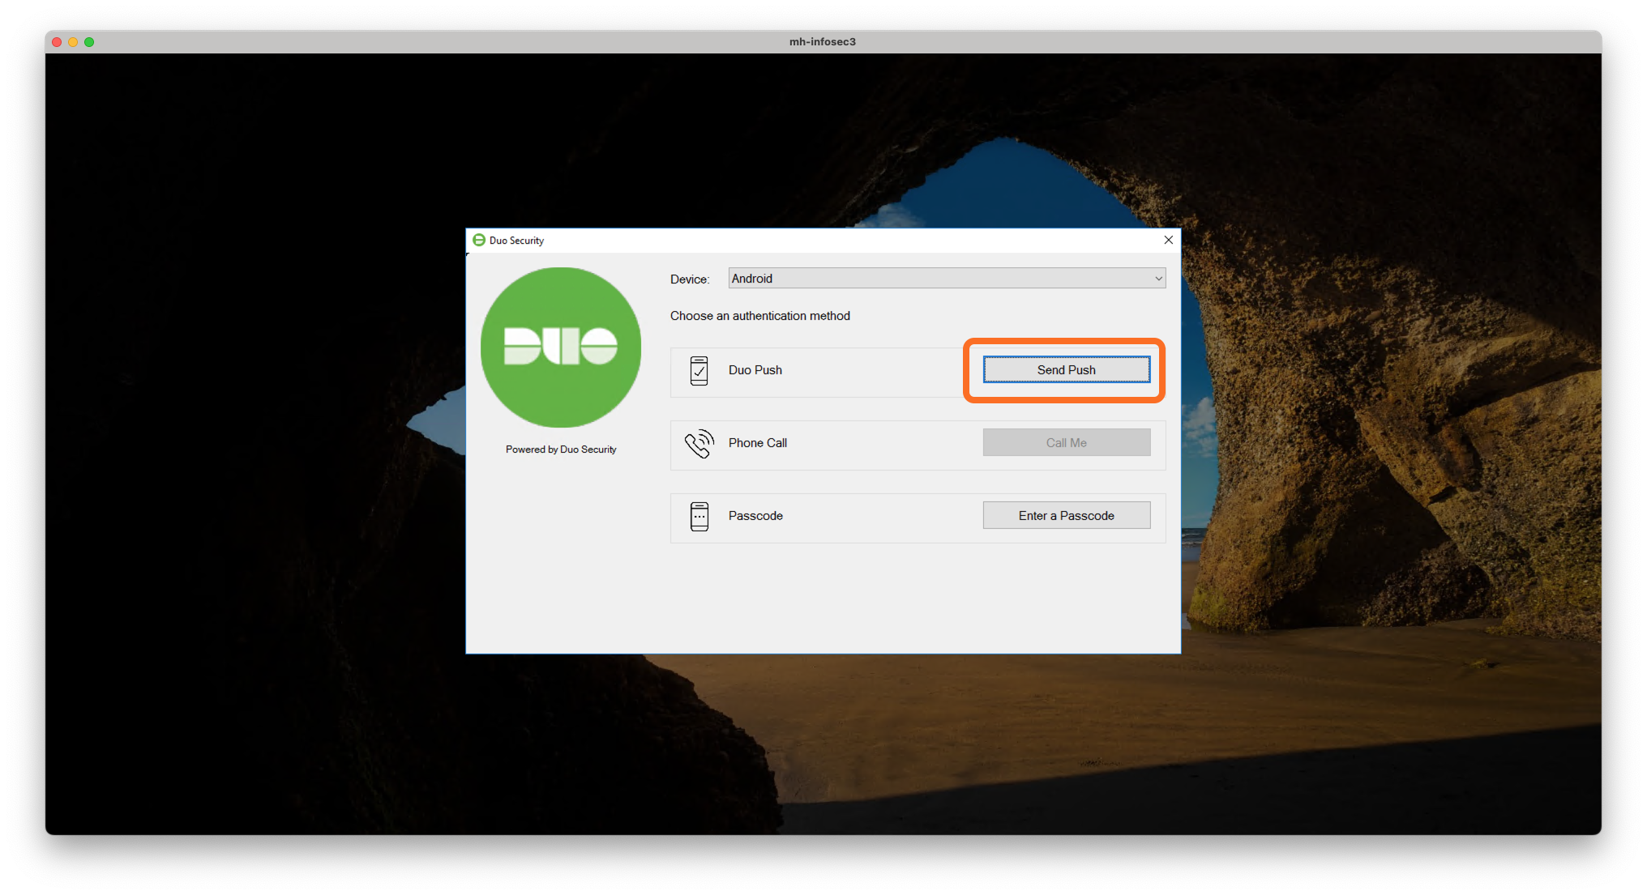1647x895 pixels.
Task: Click the large green Duo logo
Action: point(561,347)
